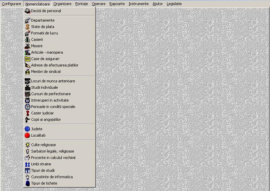Click the clock icon for Intreruperi in activitate
270x191 pixels.
point(27,100)
